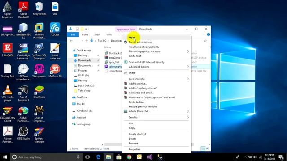The width and height of the screenshot is (287, 161).
Task: Switch to the View ribbon tab
Action: click(109, 34)
